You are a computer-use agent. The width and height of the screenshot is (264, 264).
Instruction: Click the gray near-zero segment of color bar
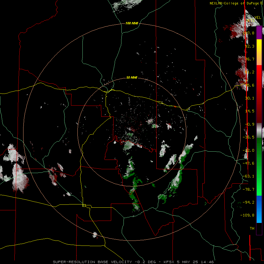(259, 131)
